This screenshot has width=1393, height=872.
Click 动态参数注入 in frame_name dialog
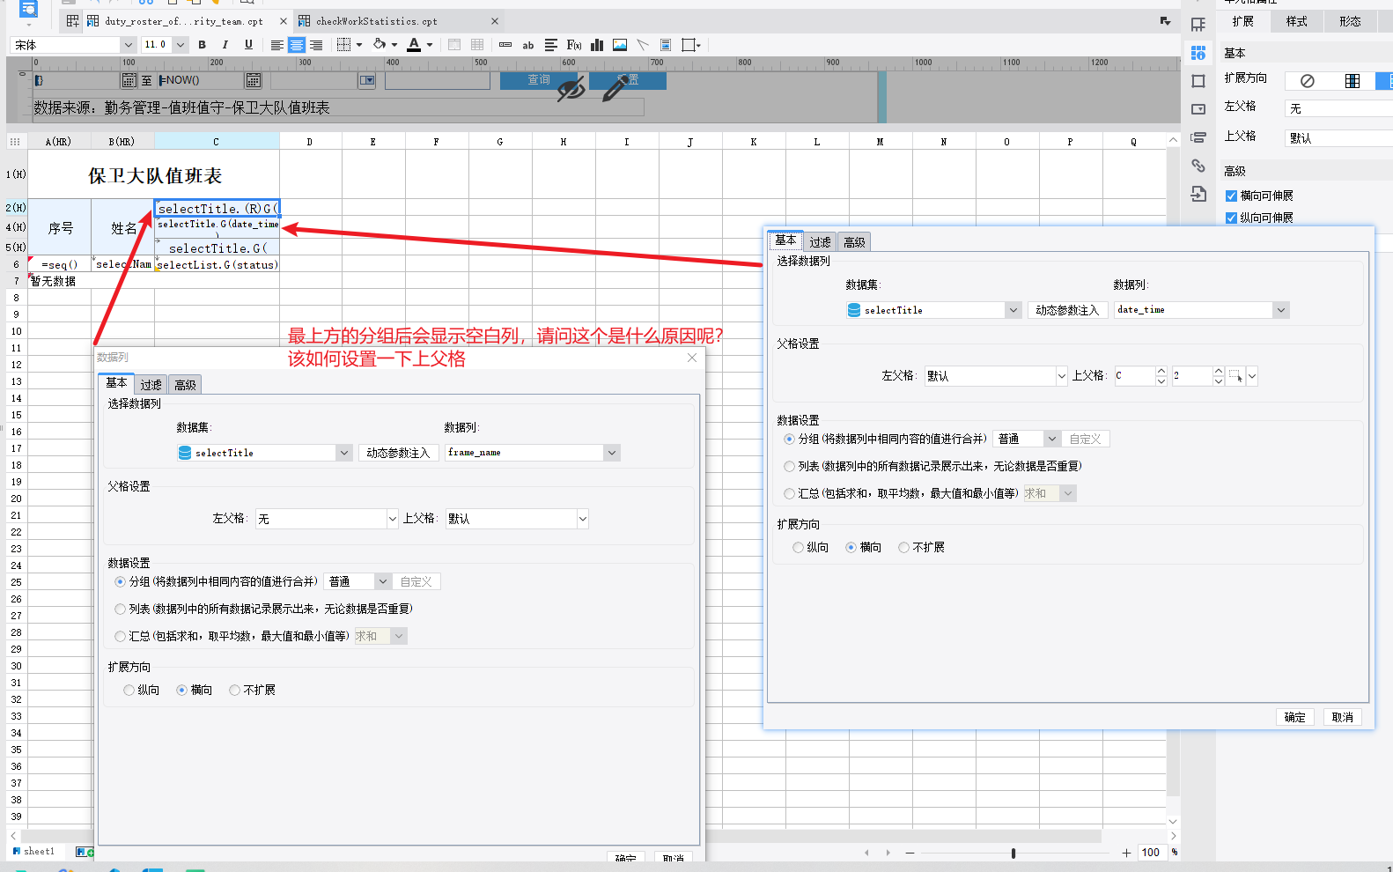click(x=398, y=453)
